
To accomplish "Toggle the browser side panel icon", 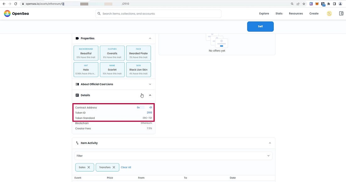I will coord(334,4).
